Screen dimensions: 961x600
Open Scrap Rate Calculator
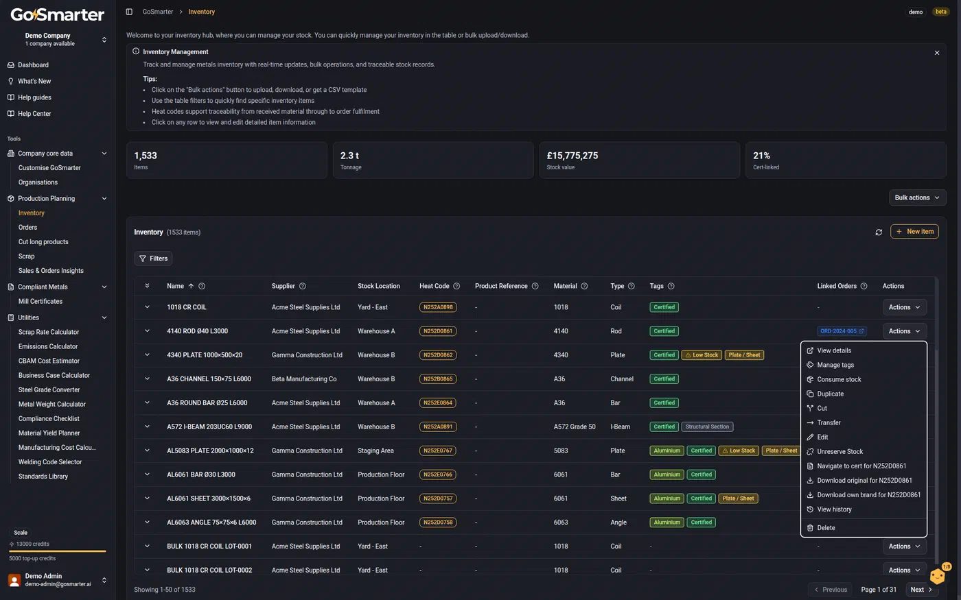point(49,332)
